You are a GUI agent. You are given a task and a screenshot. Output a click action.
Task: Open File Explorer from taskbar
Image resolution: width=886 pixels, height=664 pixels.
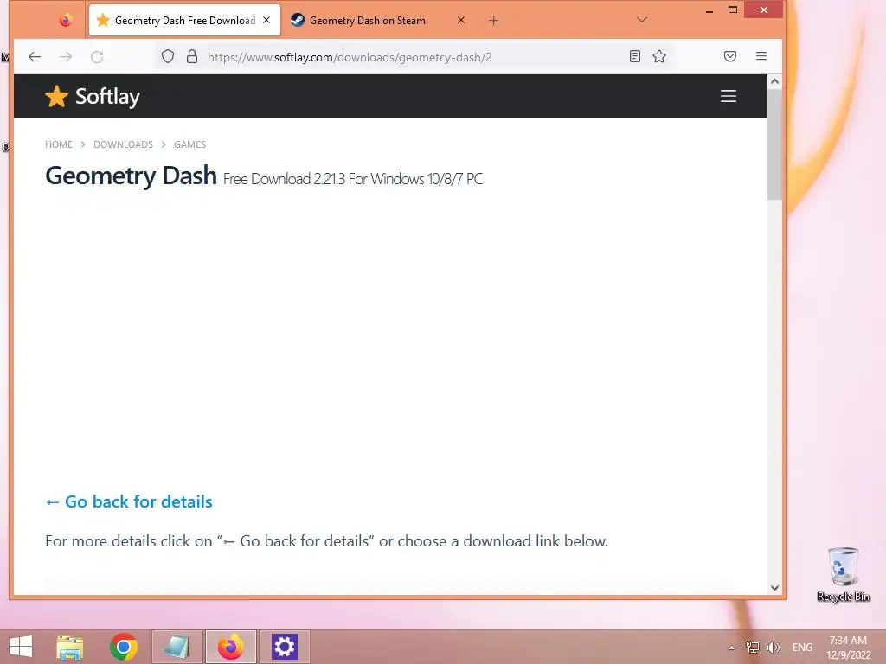(x=70, y=647)
